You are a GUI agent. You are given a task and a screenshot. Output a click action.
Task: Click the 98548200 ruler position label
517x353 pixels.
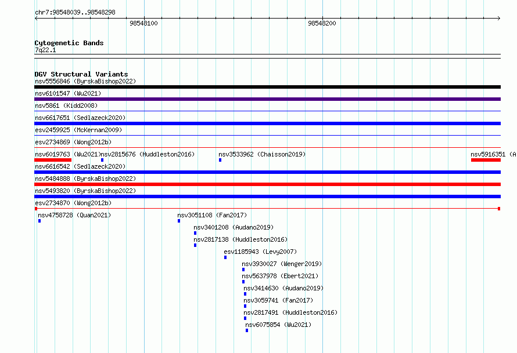coord(322,23)
